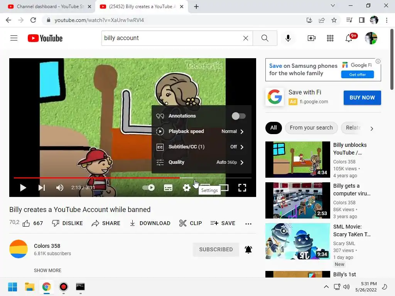Select the All filter chip
Screen dimensions: 395x296
[273, 128]
